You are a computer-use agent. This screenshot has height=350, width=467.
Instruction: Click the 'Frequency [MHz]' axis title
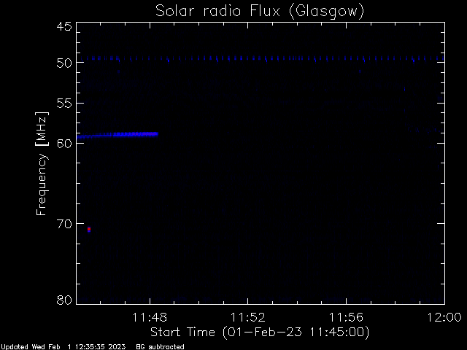pos(42,163)
